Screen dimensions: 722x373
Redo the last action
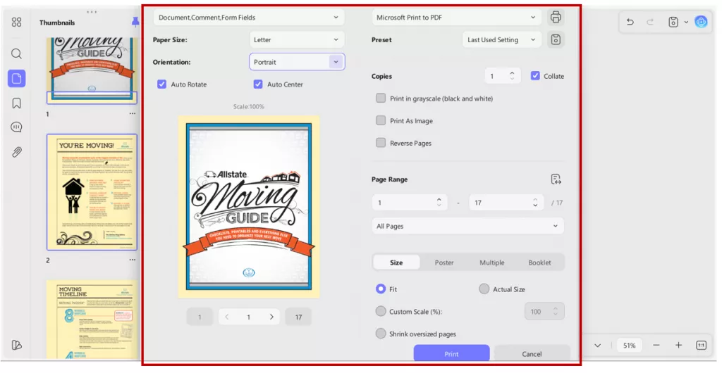click(650, 22)
